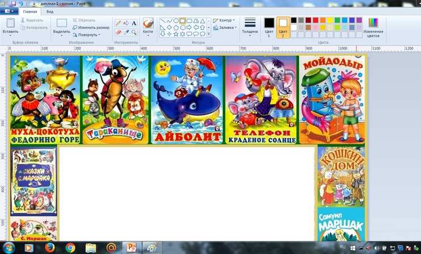Open Firefox from the Windows taskbar
Image resolution: width=421 pixels, height=254 pixels.
click(49, 248)
